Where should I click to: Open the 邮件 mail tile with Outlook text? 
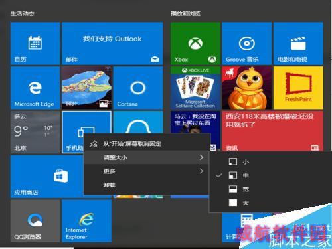(112, 43)
